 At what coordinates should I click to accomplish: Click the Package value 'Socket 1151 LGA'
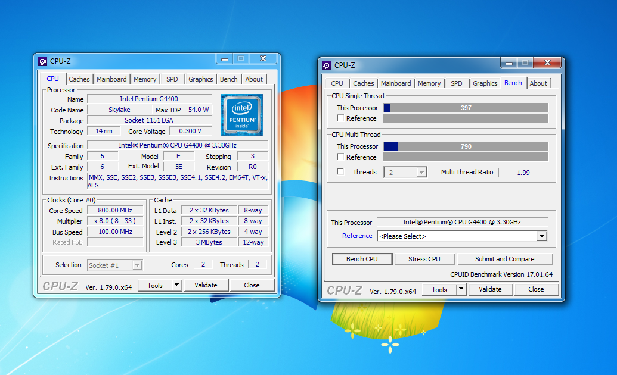pyautogui.click(x=149, y=120)
